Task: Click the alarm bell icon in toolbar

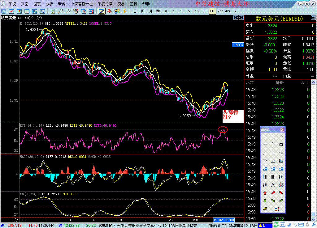Action: (109, 11)
